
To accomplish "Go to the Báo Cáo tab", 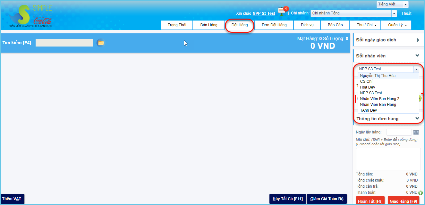I will (335, 25).
